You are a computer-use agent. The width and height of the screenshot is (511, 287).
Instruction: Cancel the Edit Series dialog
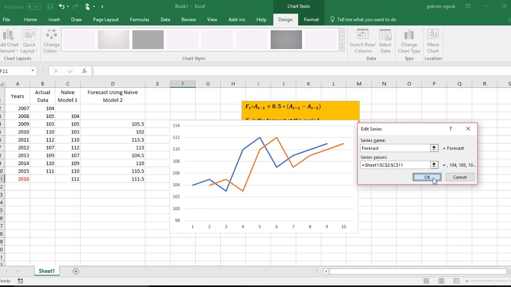point(460,177)
